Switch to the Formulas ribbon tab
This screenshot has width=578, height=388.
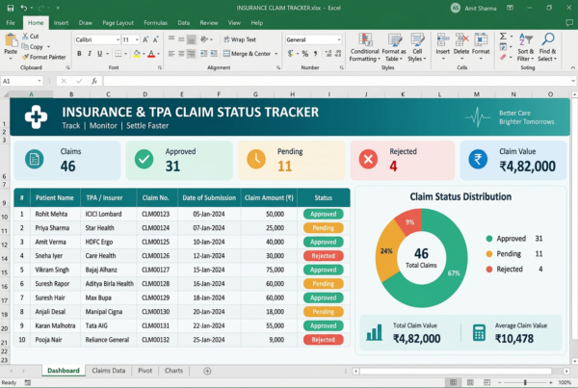[x=155, y=23]
